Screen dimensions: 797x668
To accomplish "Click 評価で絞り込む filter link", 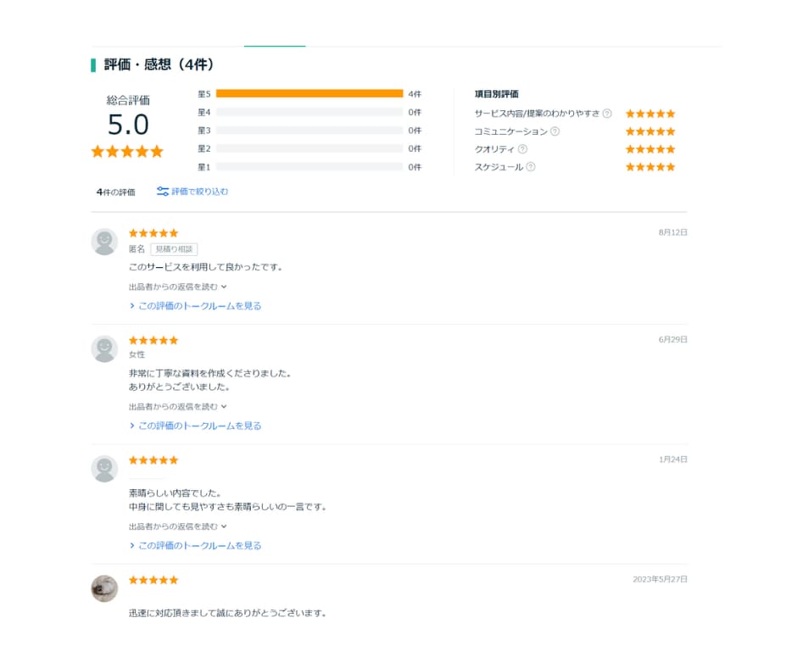I will pyautogui.click(x=199, y=191).
